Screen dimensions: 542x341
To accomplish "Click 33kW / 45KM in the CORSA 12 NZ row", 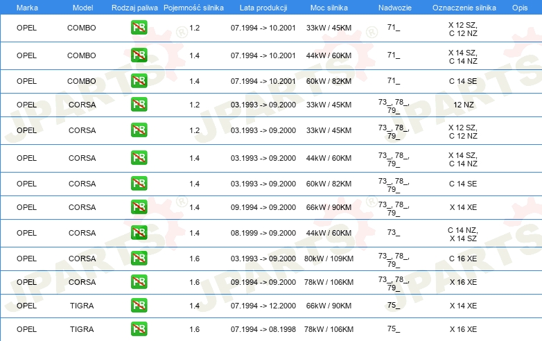I will tap(329, 105).
